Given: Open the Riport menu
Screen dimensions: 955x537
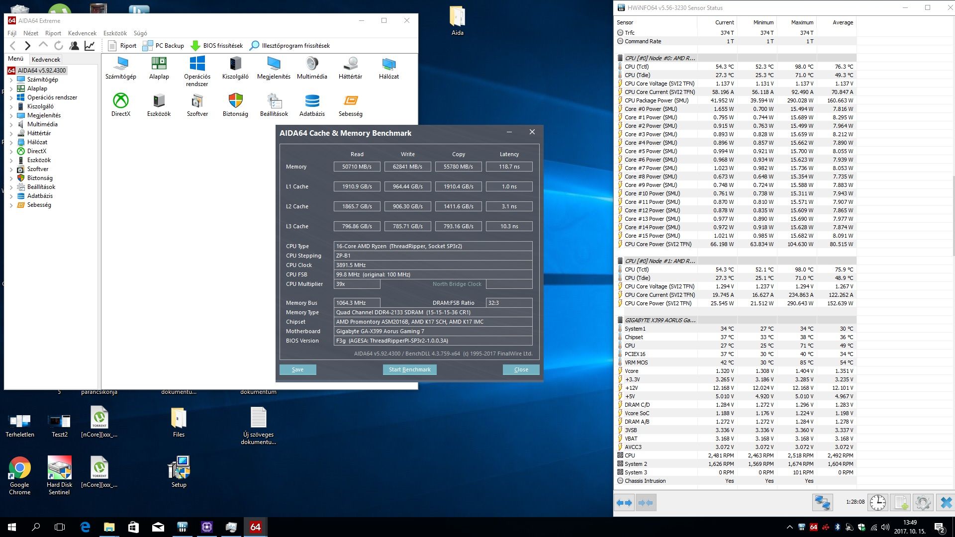Looking at the screenshot, I should click(53, 33).
